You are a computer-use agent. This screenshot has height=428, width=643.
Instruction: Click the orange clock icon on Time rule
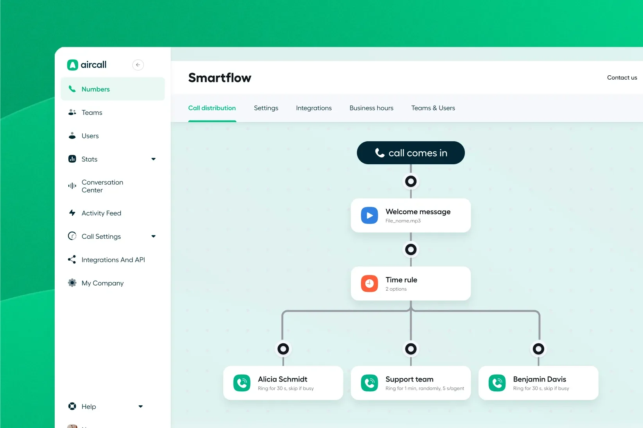[x=370, y=284]
